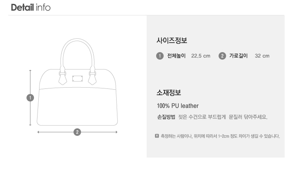Click the 가로길이 label

point(238,56)
